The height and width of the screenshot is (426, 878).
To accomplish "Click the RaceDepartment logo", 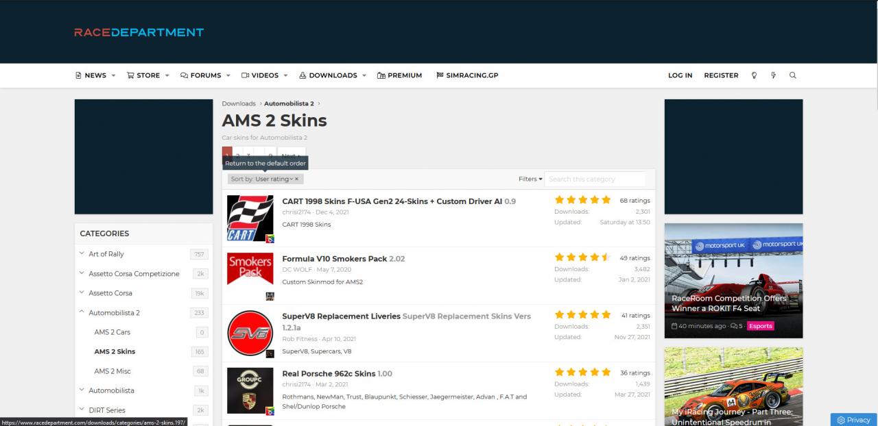I will [139, 32].
